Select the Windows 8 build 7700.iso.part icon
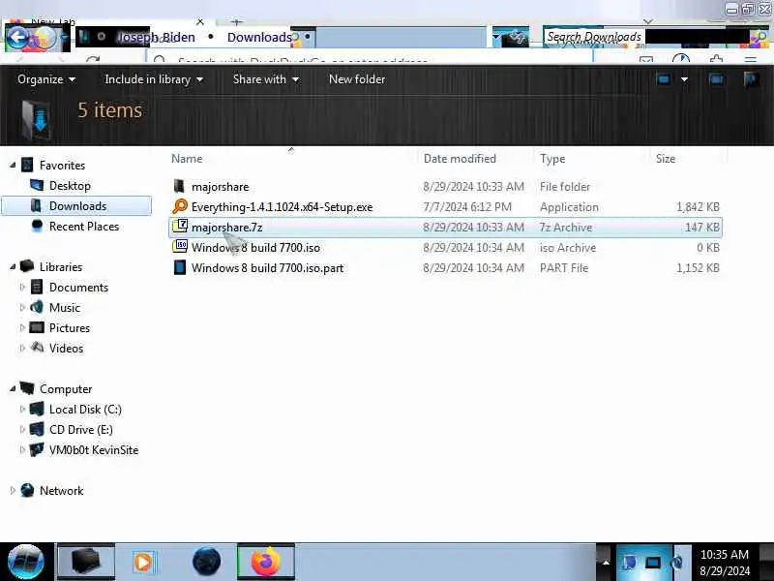The width and height of the screenshot is (774, 581). click(x=180, y=267)
